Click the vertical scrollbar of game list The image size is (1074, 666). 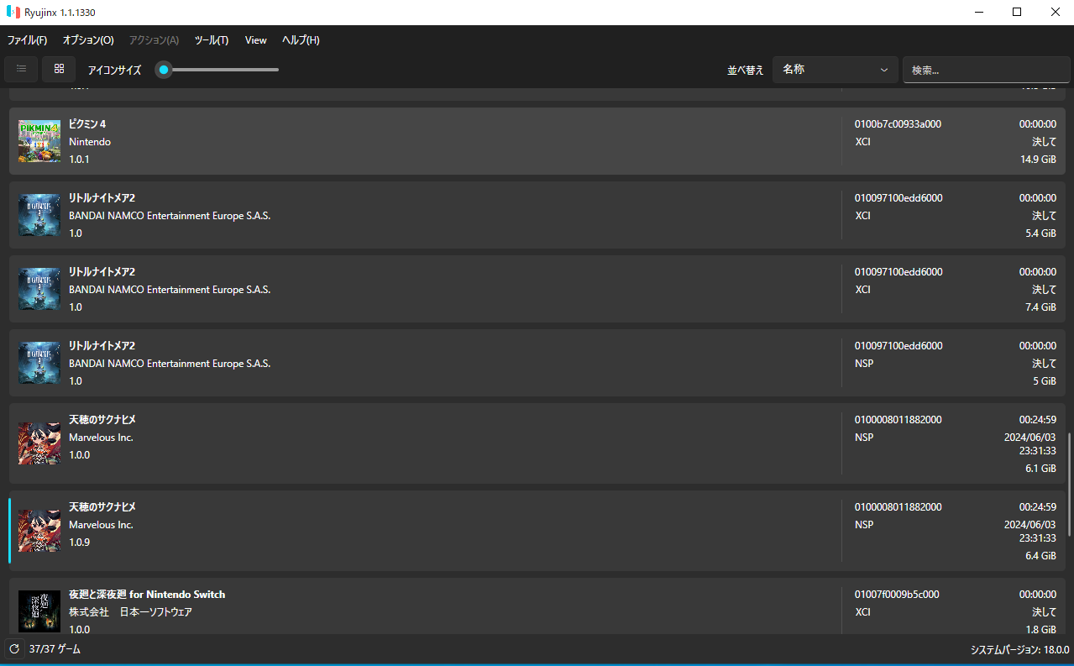(1069, 485)
